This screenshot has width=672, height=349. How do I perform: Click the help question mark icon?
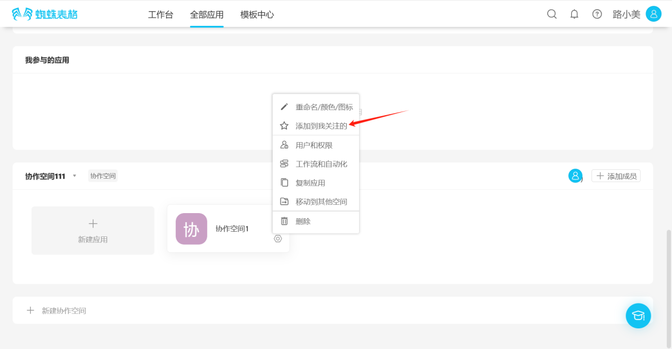(x=597, y=14)
